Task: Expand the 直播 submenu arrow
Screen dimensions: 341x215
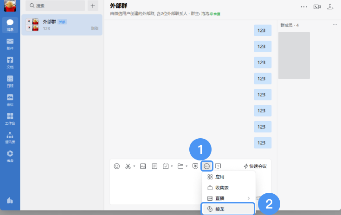Action: coord(249,198)
